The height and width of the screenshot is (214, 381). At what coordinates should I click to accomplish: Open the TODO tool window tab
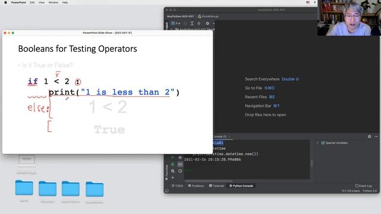click(177, 186)
